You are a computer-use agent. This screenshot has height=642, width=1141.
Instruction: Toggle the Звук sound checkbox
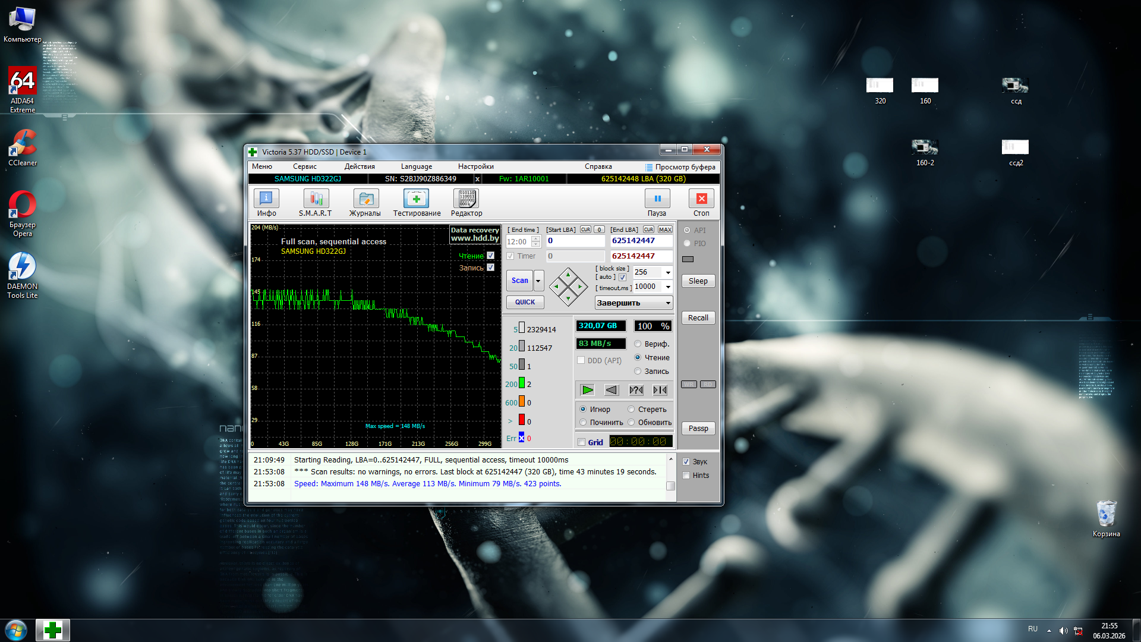tap(686, 462)
